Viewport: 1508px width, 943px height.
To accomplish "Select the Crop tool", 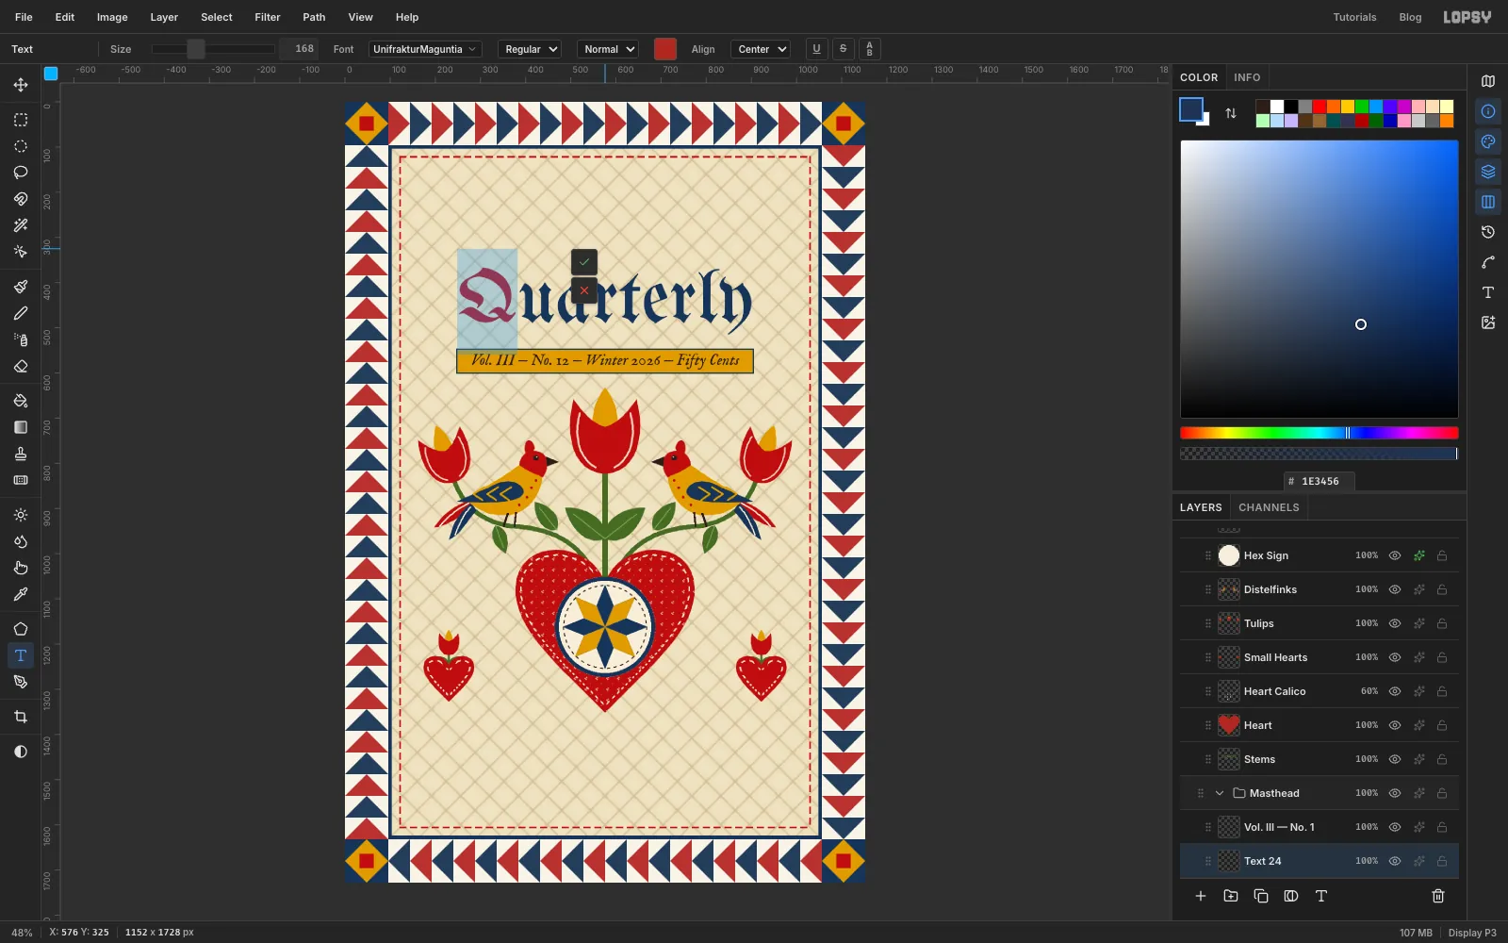I will [x=21, y=717].
